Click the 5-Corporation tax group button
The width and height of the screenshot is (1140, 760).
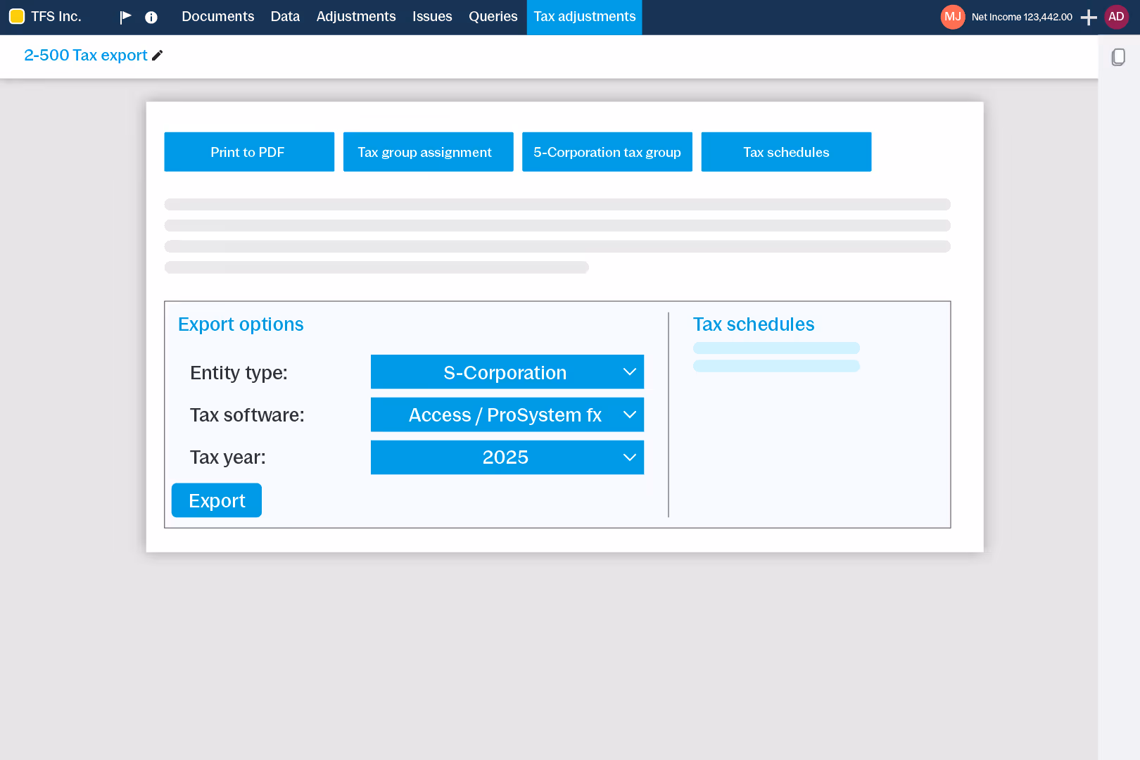coord(607,151)
